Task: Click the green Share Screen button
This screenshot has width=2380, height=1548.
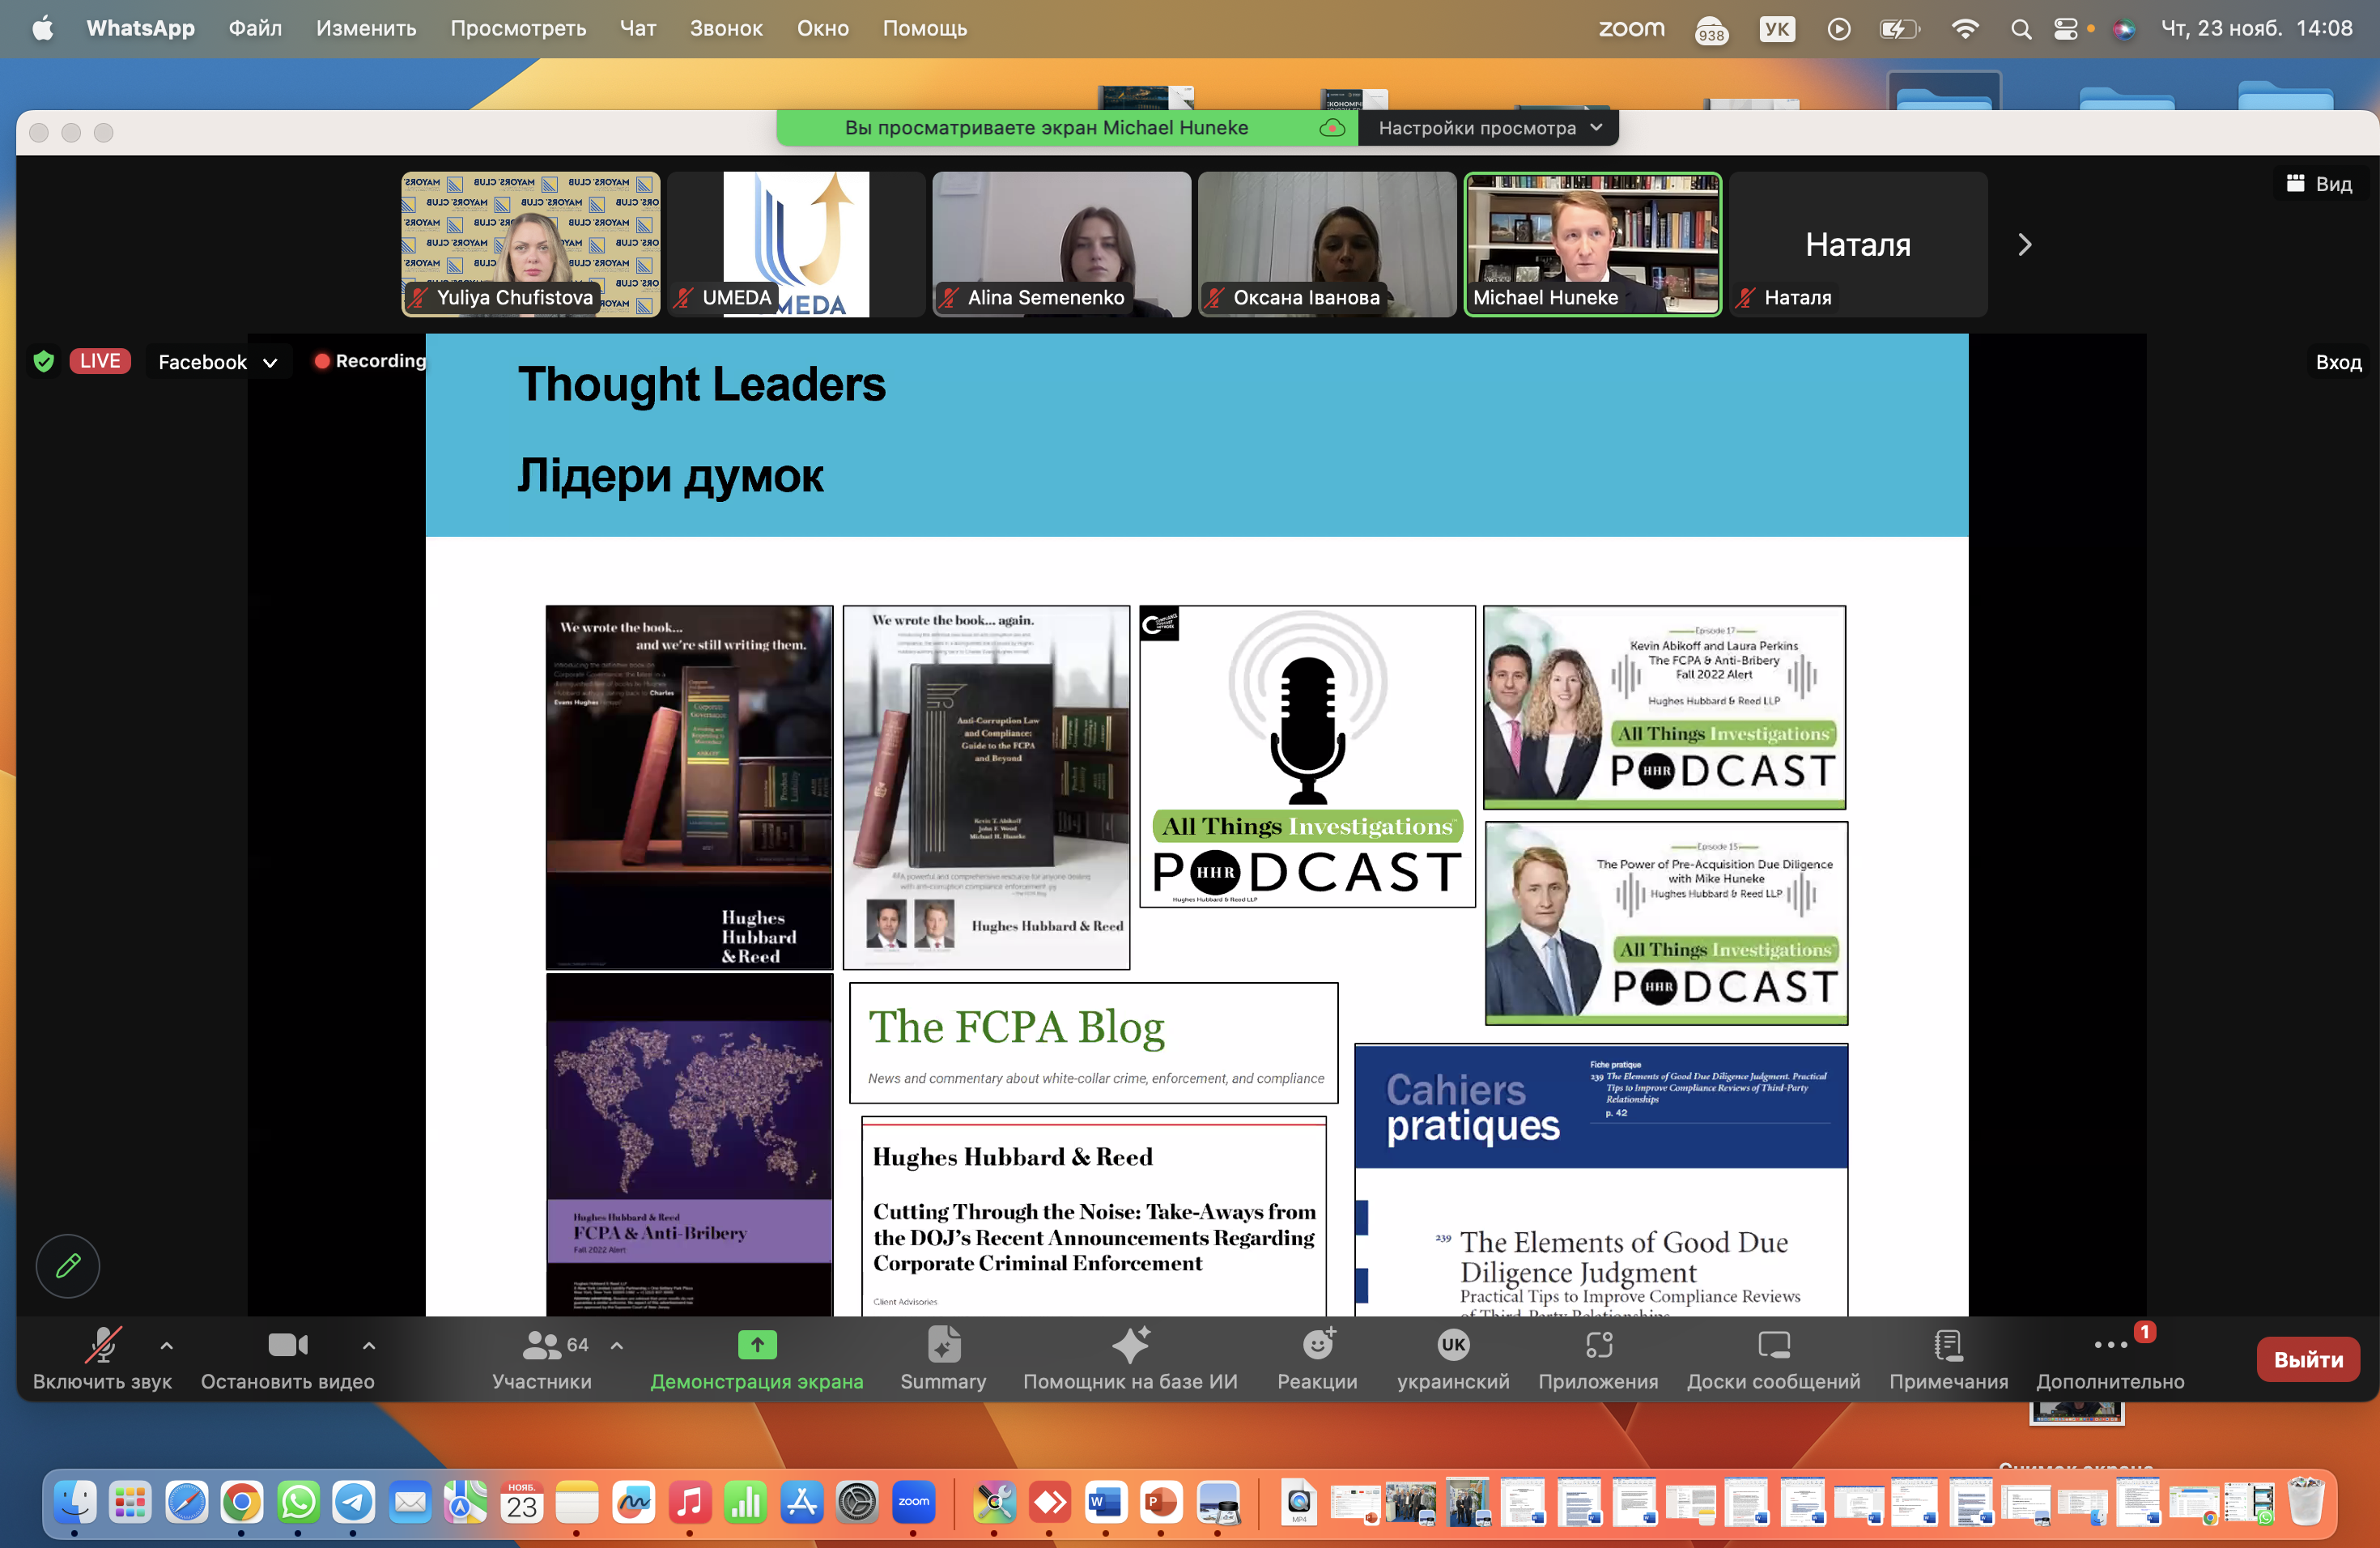Action: [x=757, y=1359]
